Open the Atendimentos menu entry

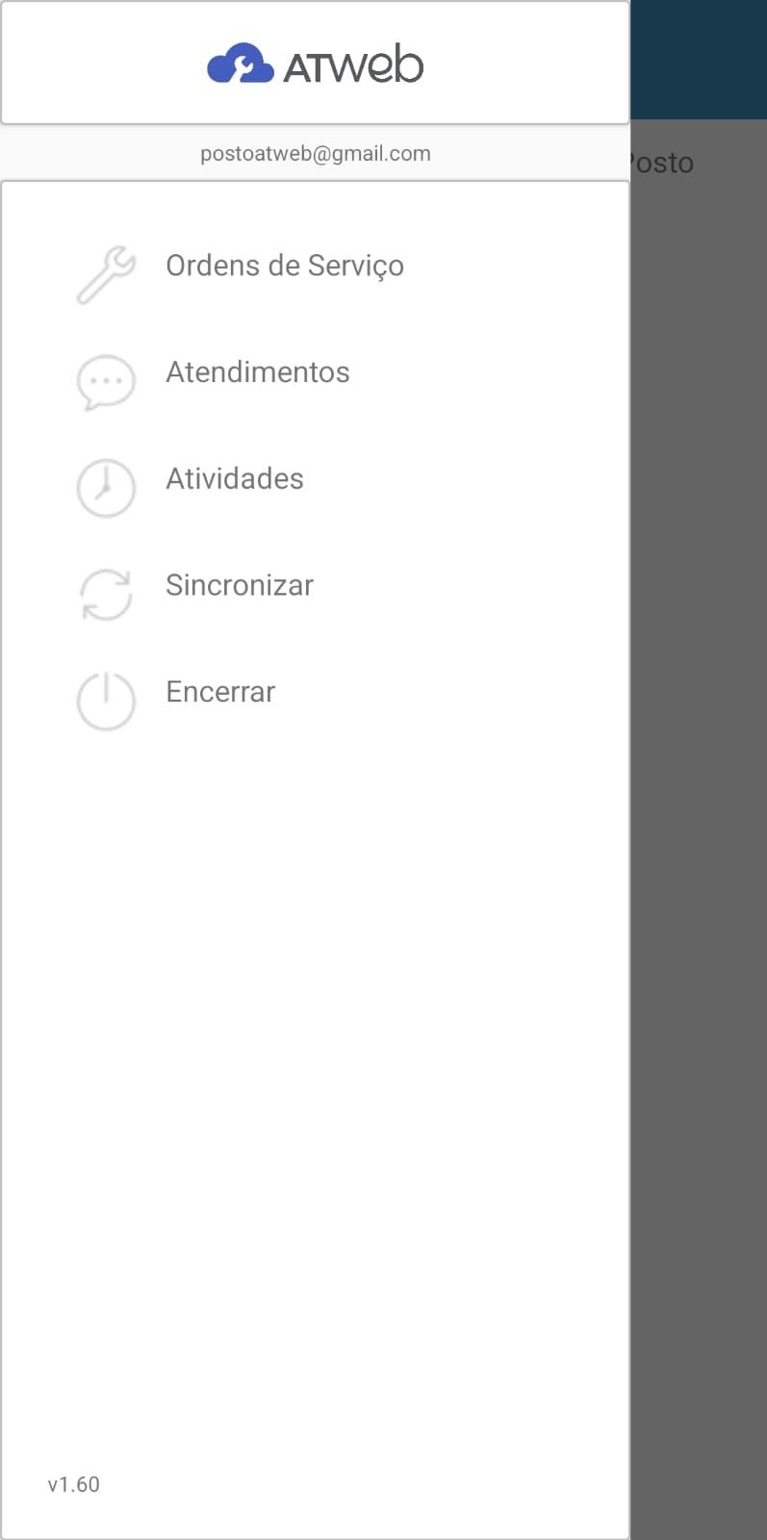tap(257, 372)
